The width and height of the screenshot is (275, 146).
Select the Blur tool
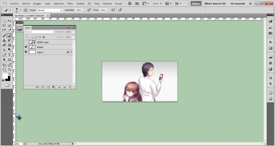click(x=4, y=50)
